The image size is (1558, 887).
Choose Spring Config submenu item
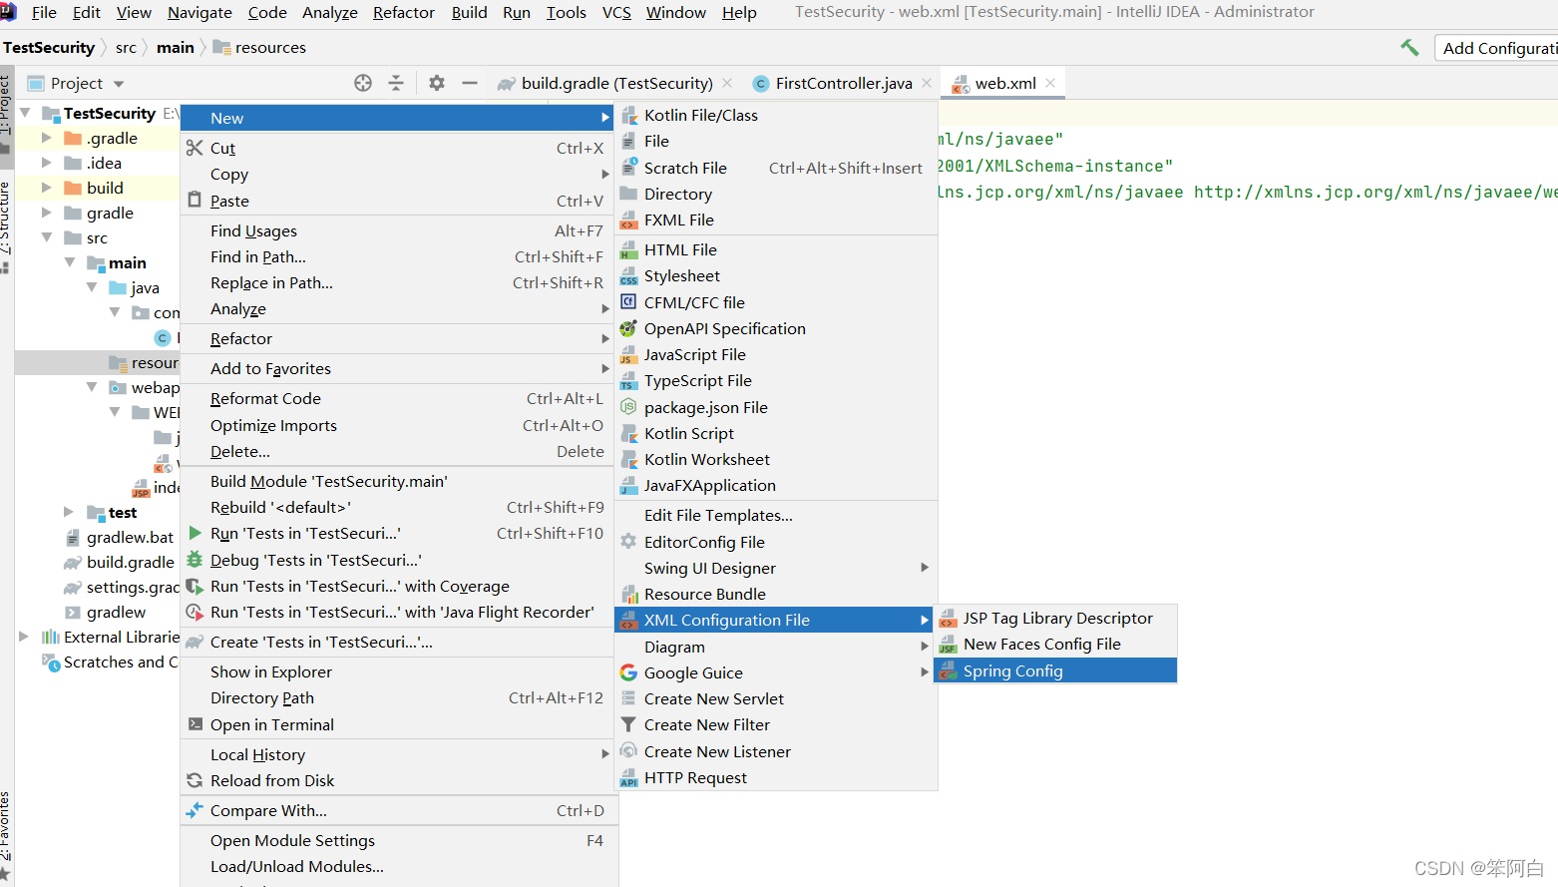(x=1055, y=670)
